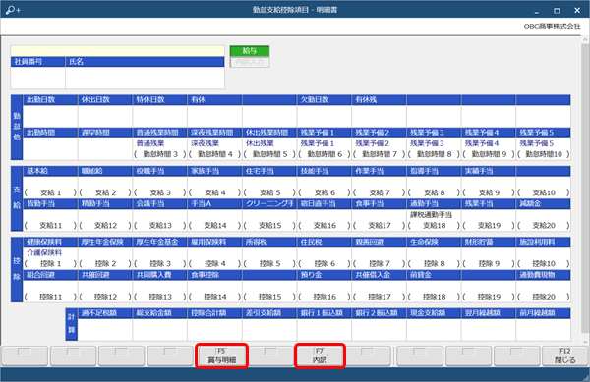Select the 氏名 header cell
Viewport: 590px width, 382px height.
pos(145,62)
